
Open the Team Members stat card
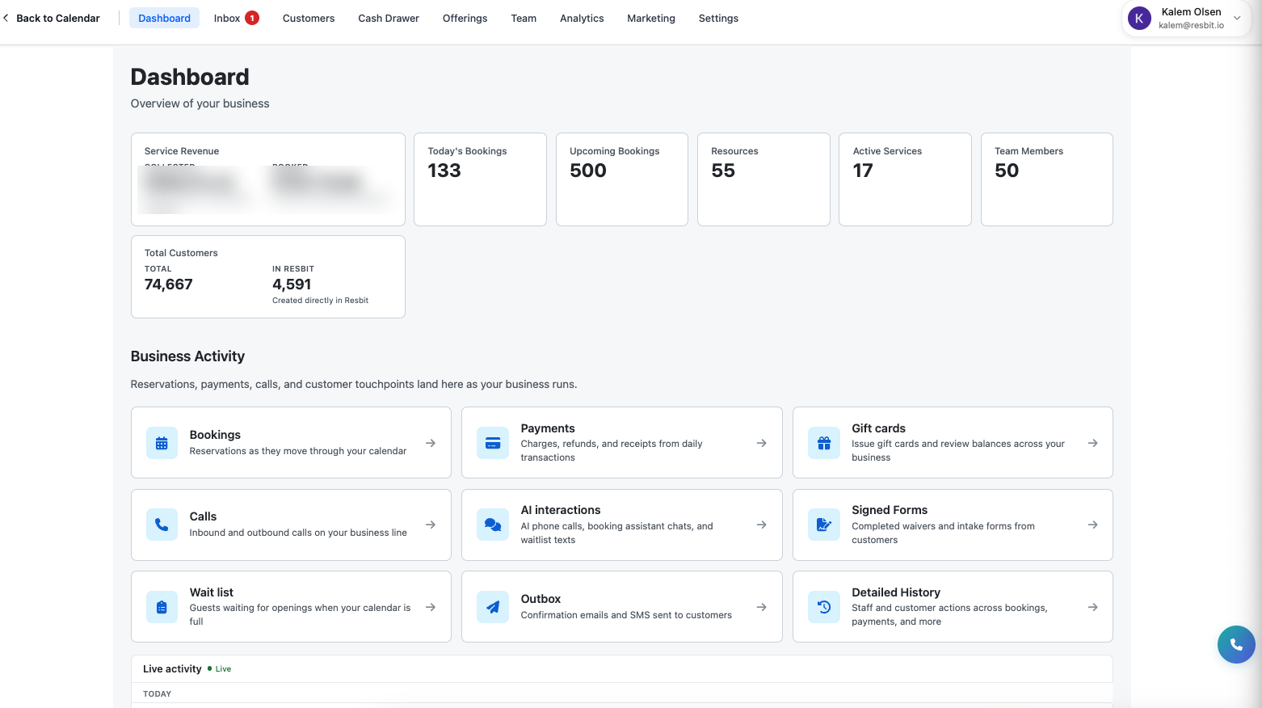coord(1047,179)
